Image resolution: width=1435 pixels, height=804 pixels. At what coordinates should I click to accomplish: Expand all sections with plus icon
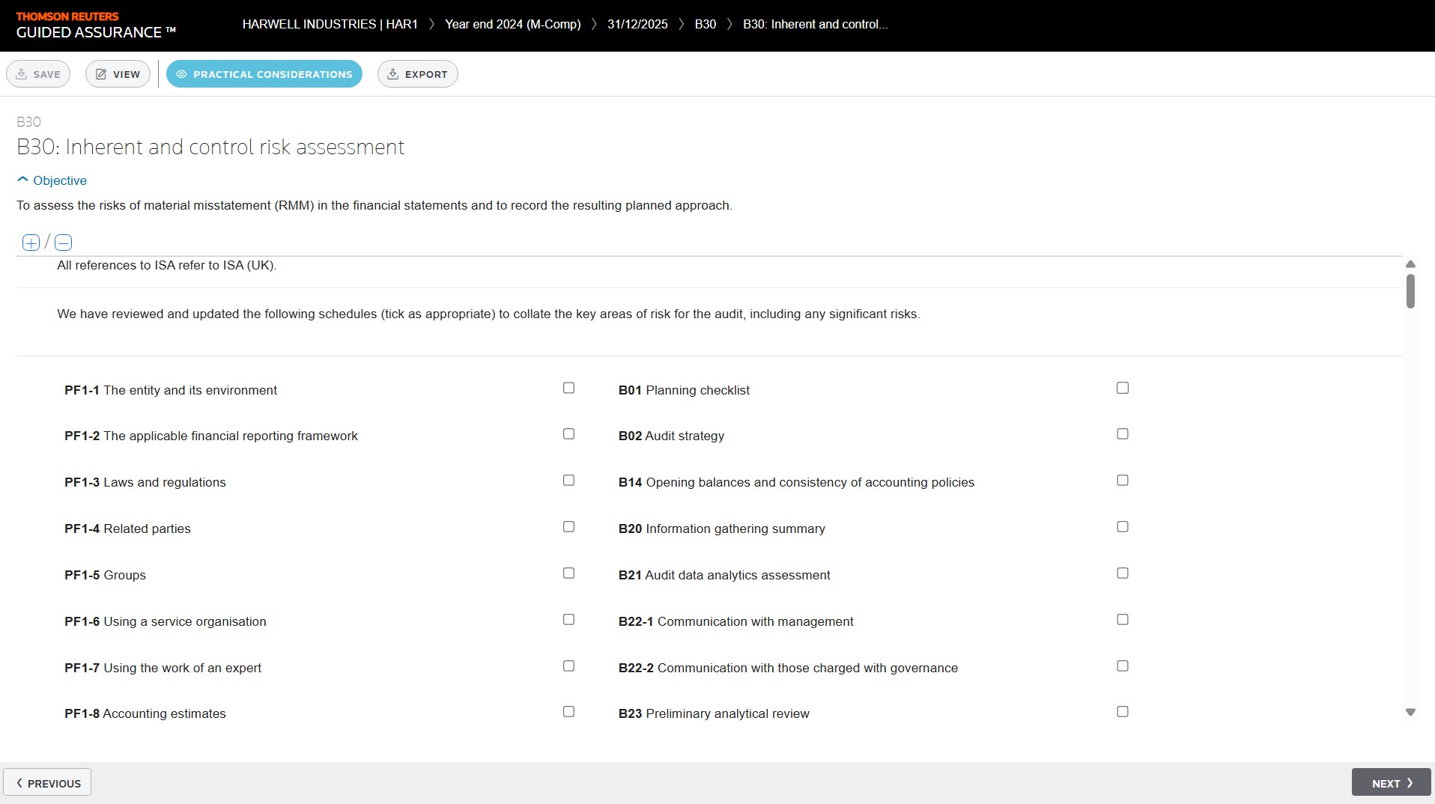pos(31,243)
